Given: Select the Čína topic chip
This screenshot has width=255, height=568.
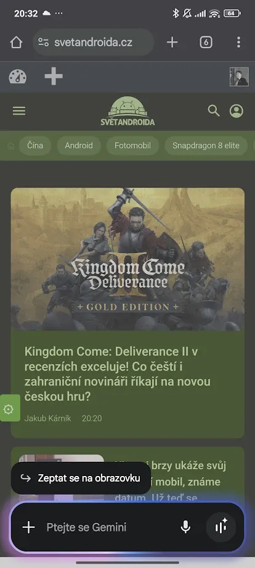Looking at the screenshot, I should click(35, 146).
